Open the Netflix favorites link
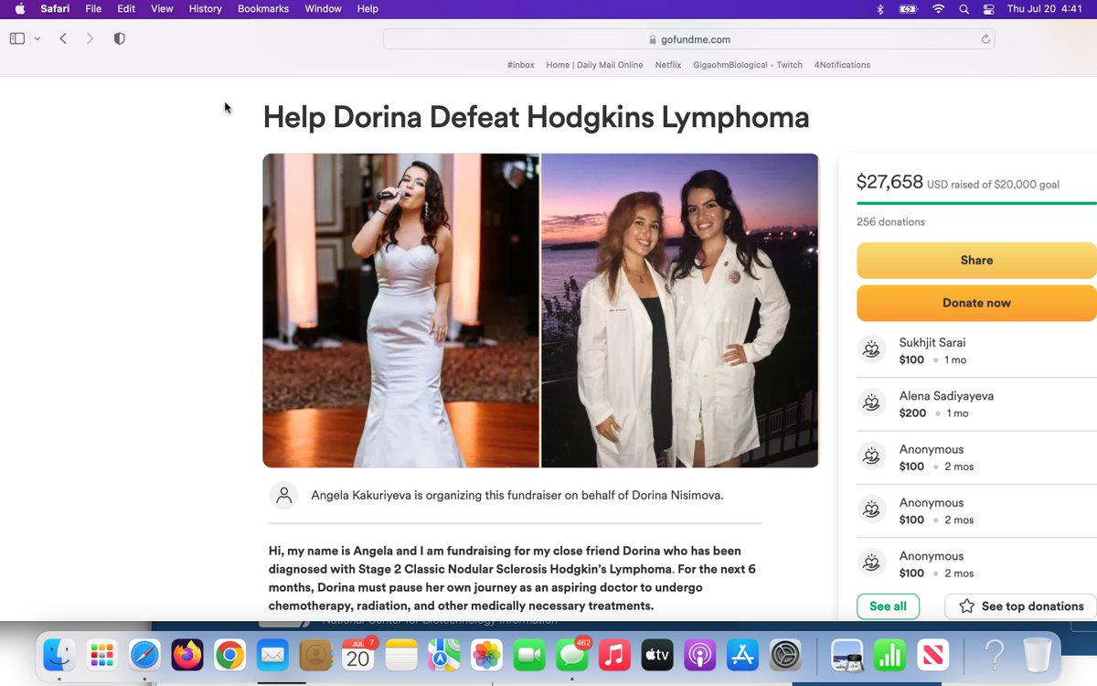 667,65
